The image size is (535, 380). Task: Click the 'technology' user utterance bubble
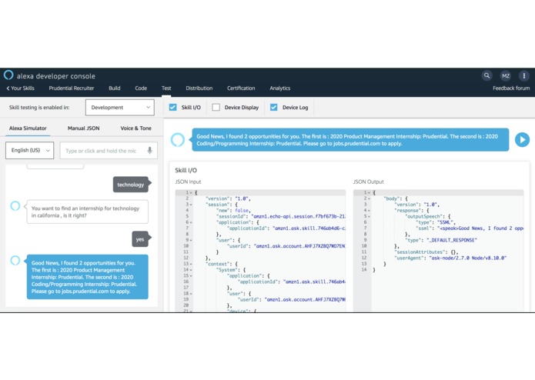coord(131,185)
